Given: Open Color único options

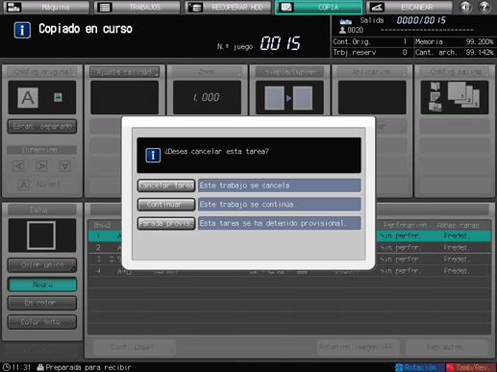Looking at the screenshot, I should pyautogui.click(x=42, y=265).
